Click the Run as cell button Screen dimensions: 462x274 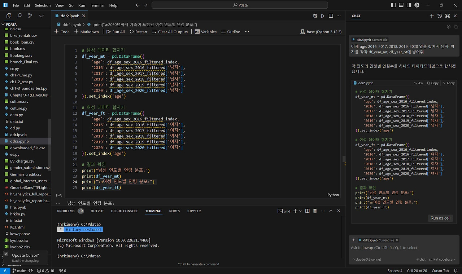pyautogui.click(x=440, y=218)
